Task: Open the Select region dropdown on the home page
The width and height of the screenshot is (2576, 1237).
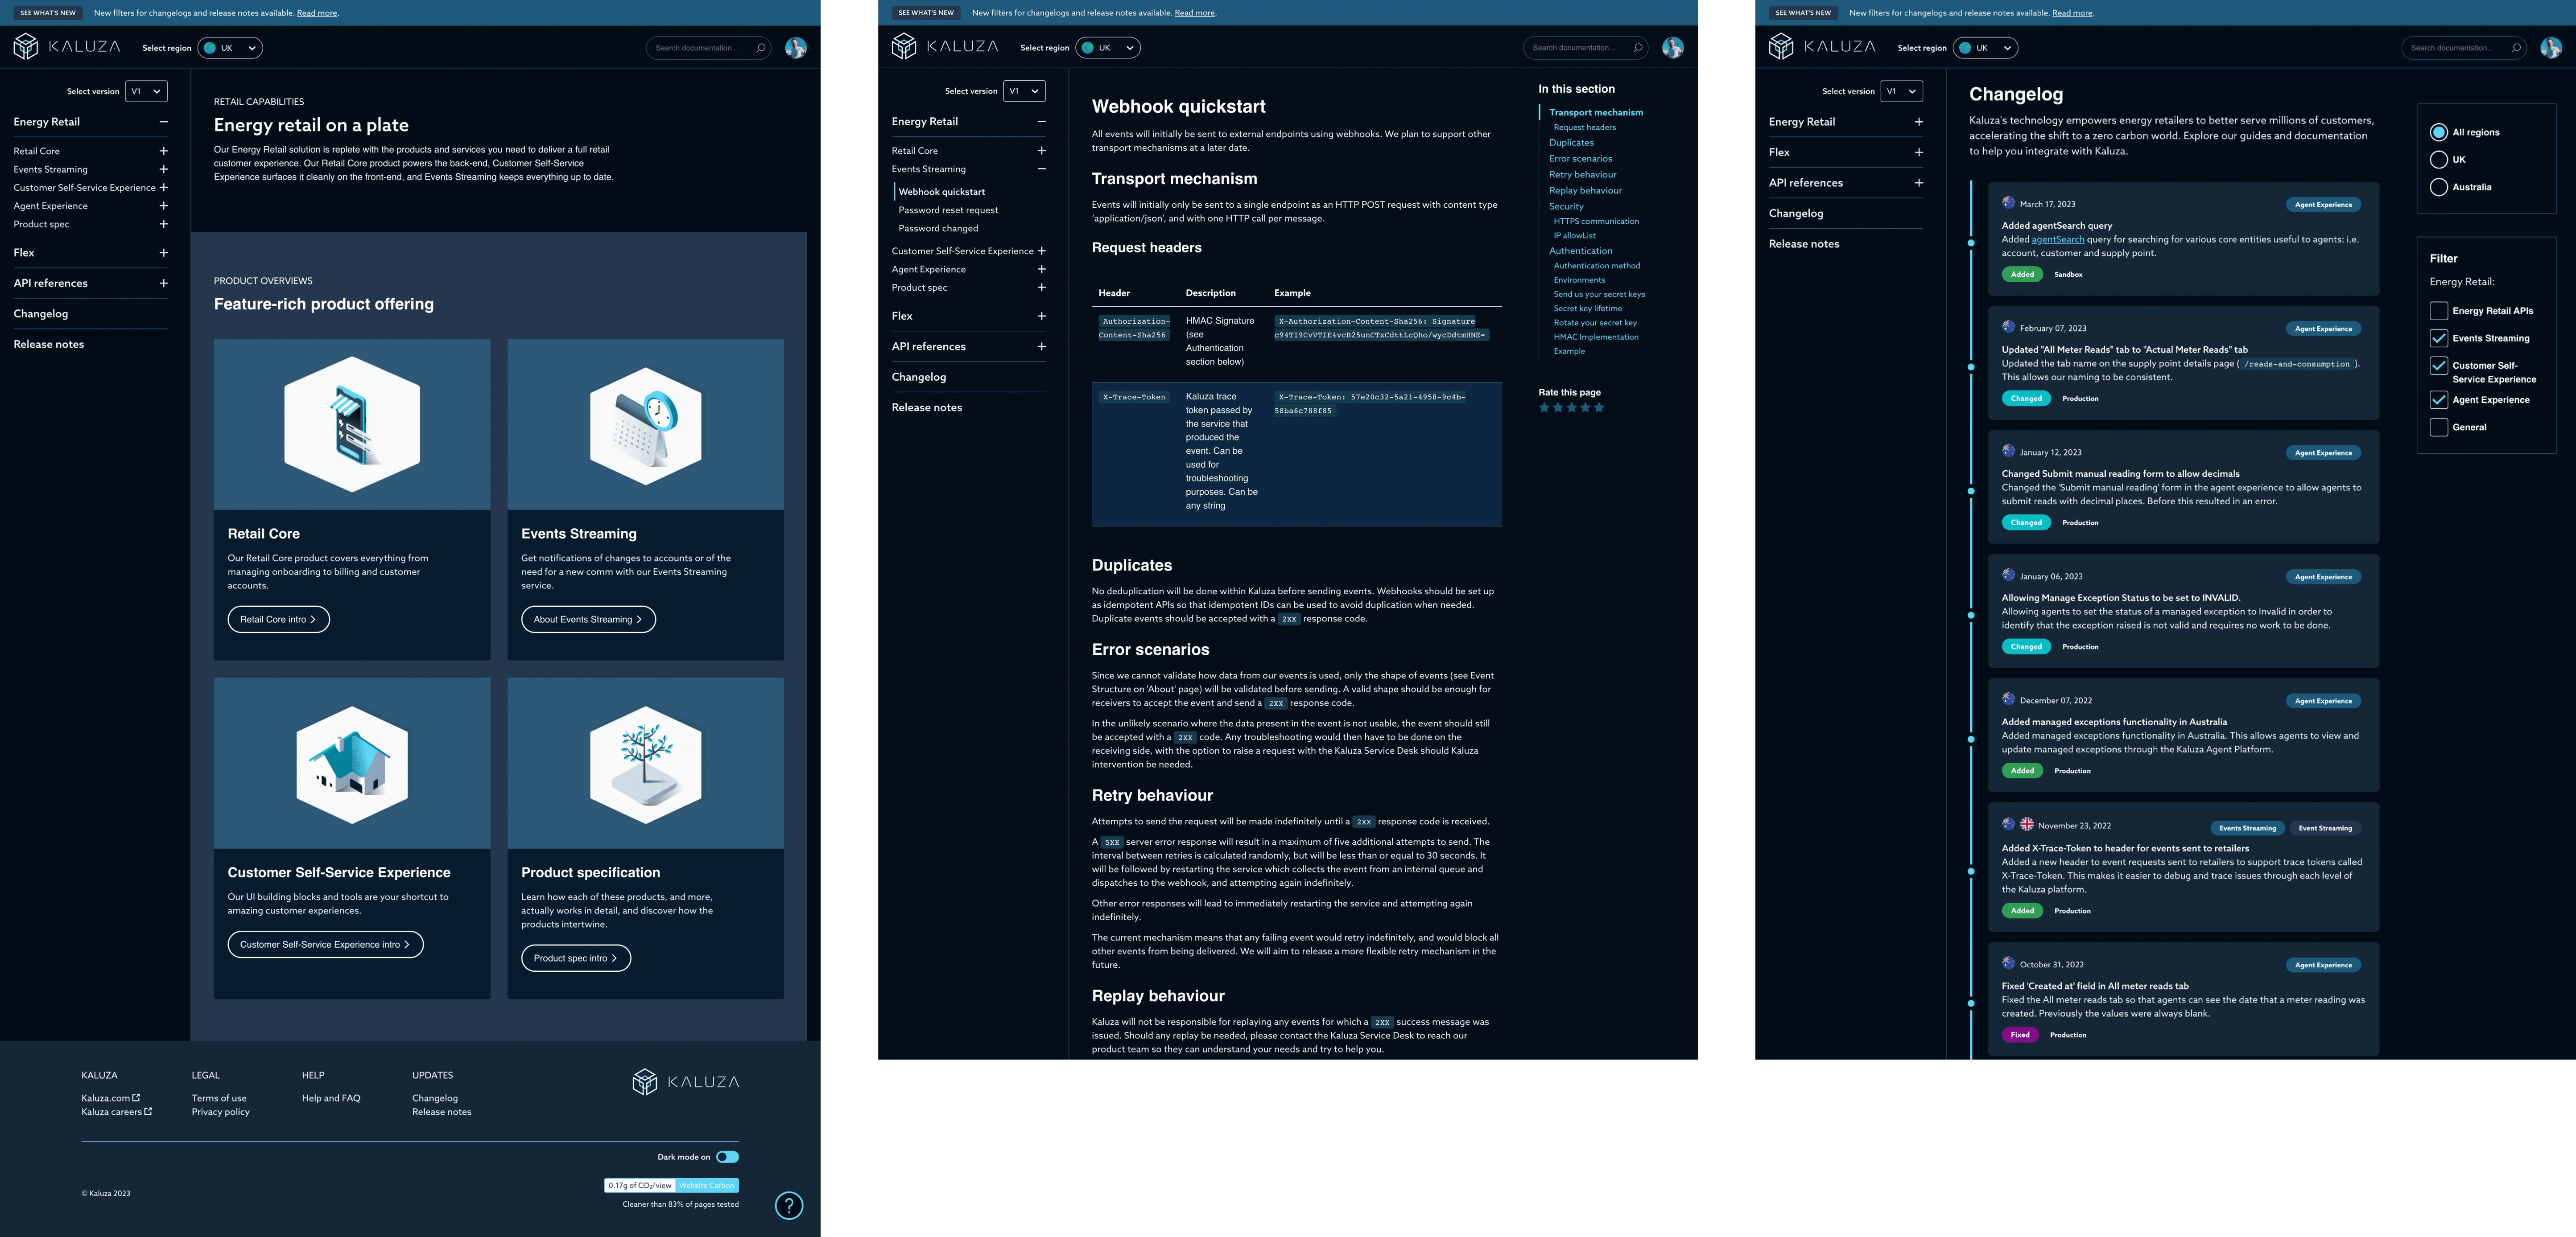Action: point(230,48)
